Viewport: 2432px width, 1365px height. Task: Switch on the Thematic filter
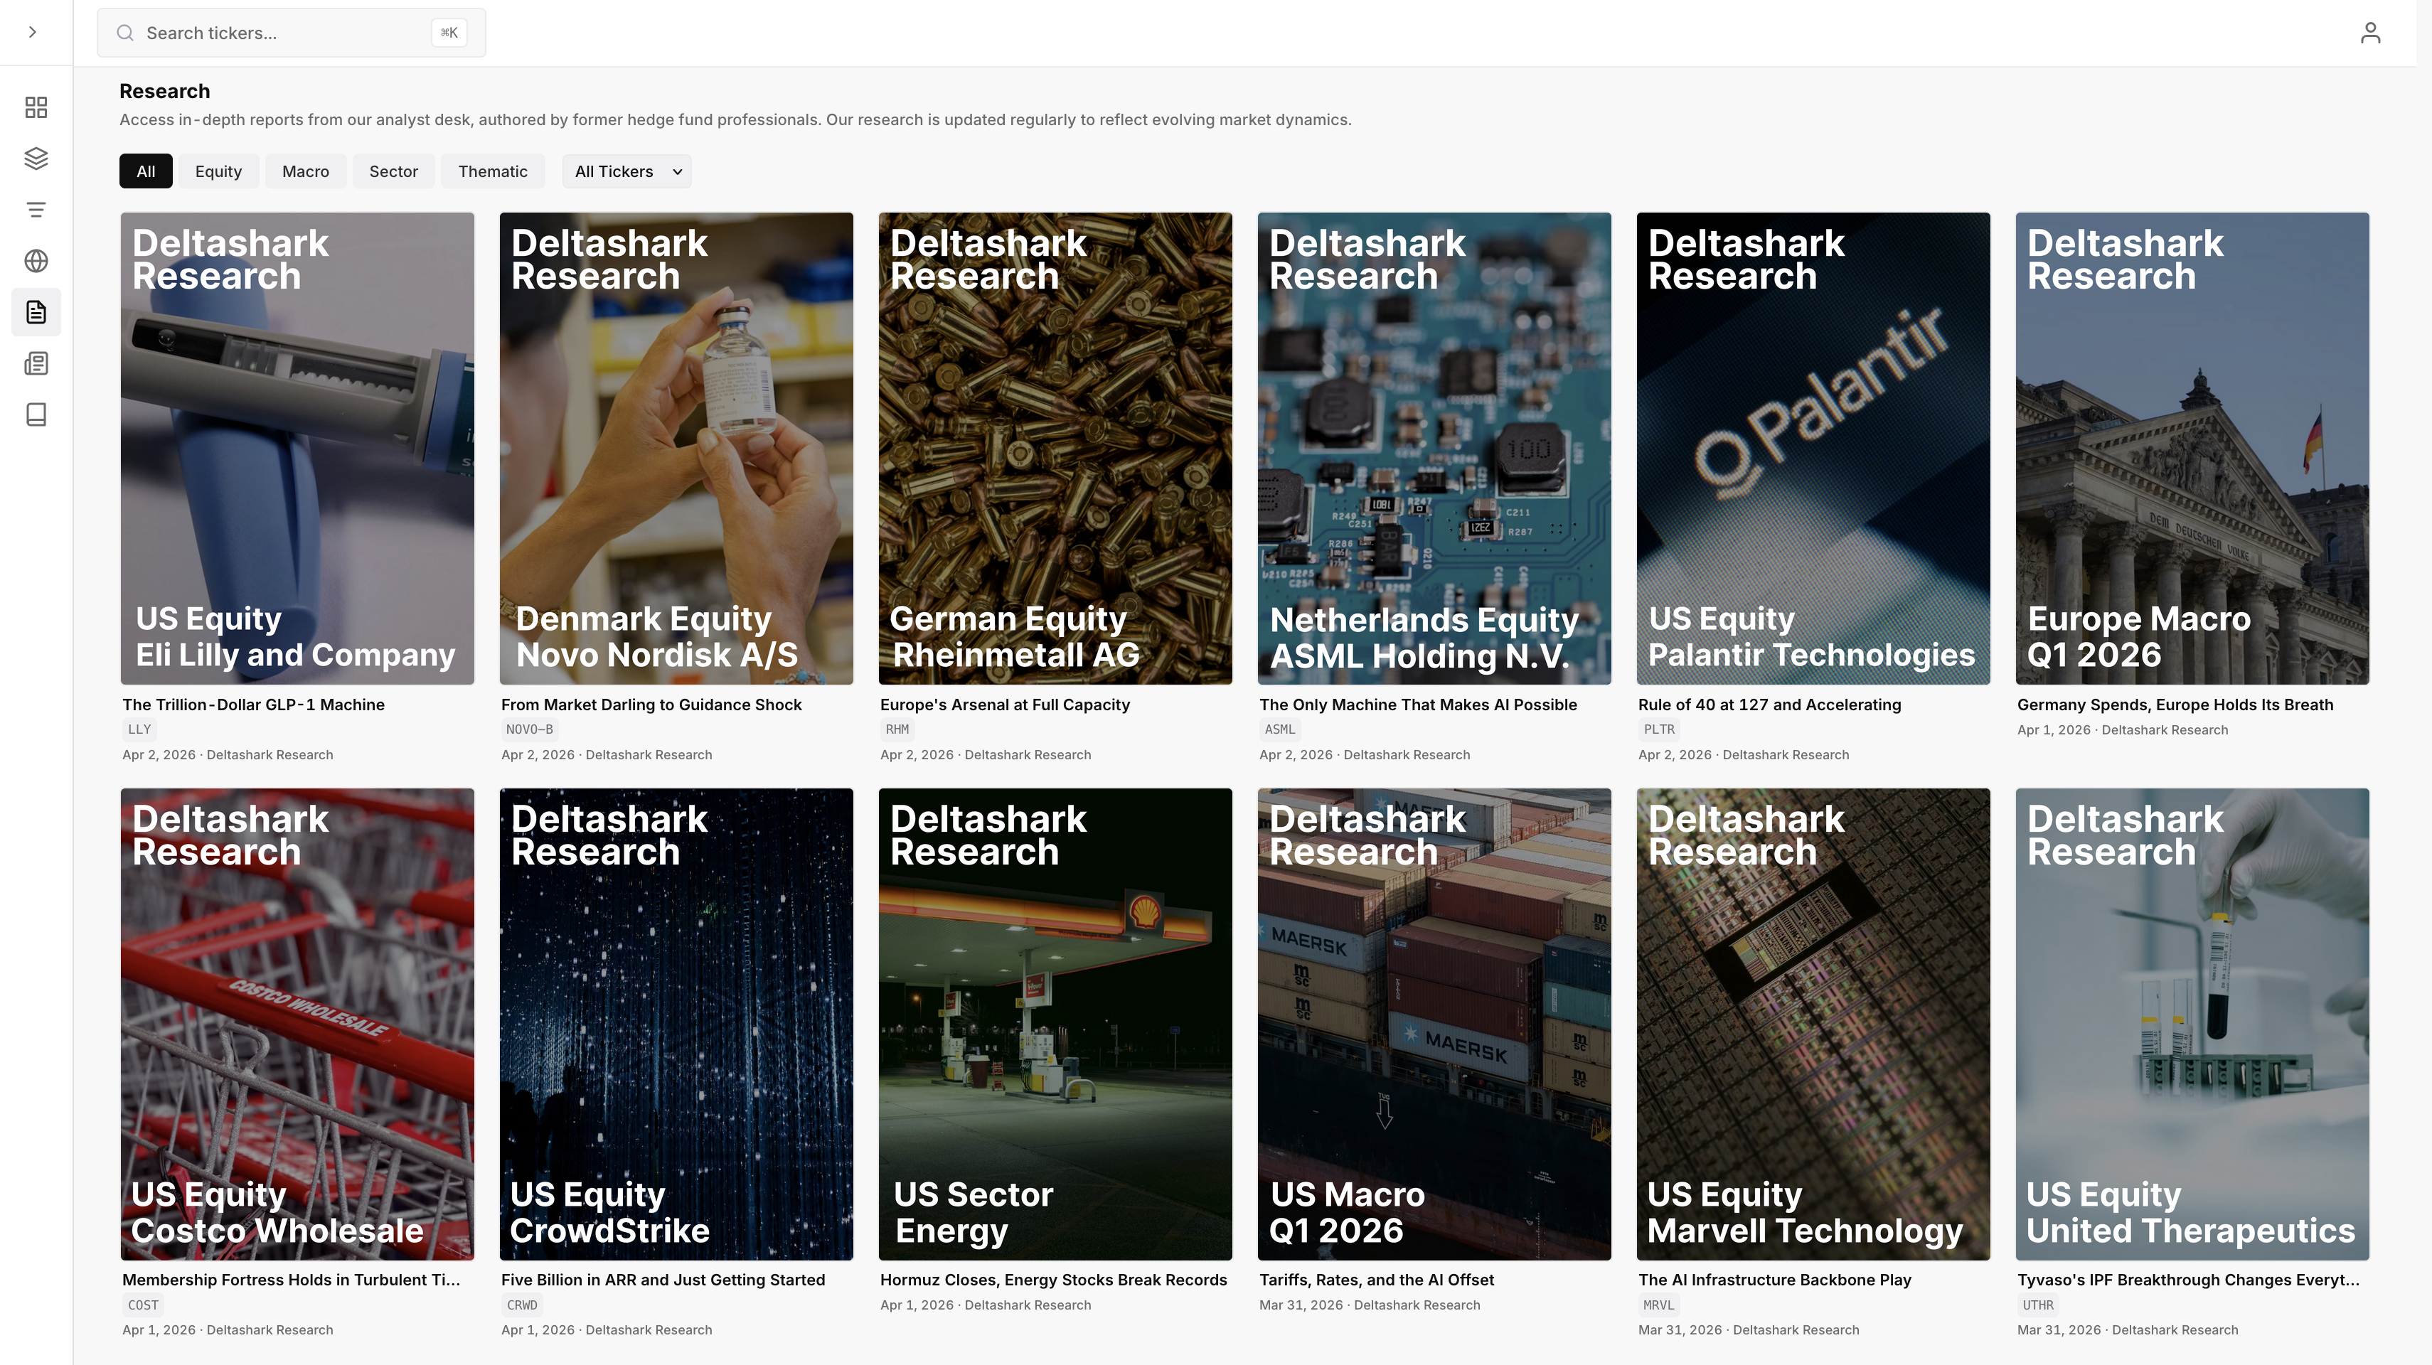click(493, 171)
